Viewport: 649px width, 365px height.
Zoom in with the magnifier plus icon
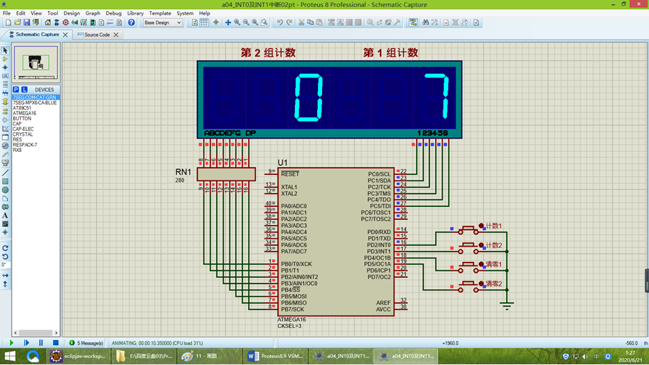point(237,22)
